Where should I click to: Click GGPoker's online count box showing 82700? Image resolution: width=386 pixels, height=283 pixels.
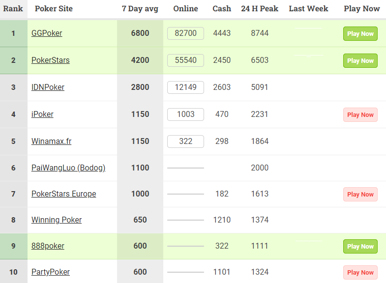pyautogui.click(x=185, y=33)
